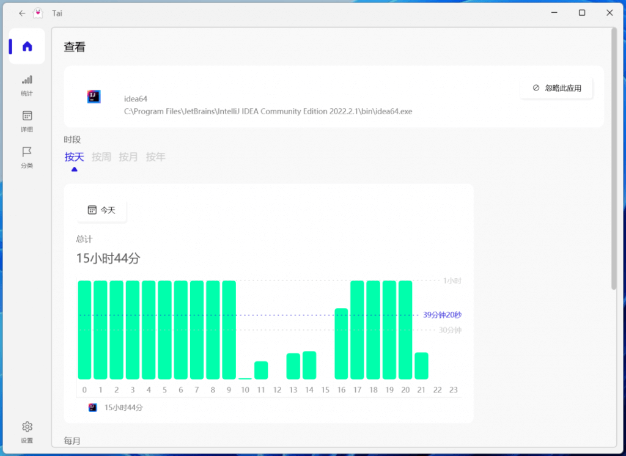Click the bar for hour 14

coord(309,366)
